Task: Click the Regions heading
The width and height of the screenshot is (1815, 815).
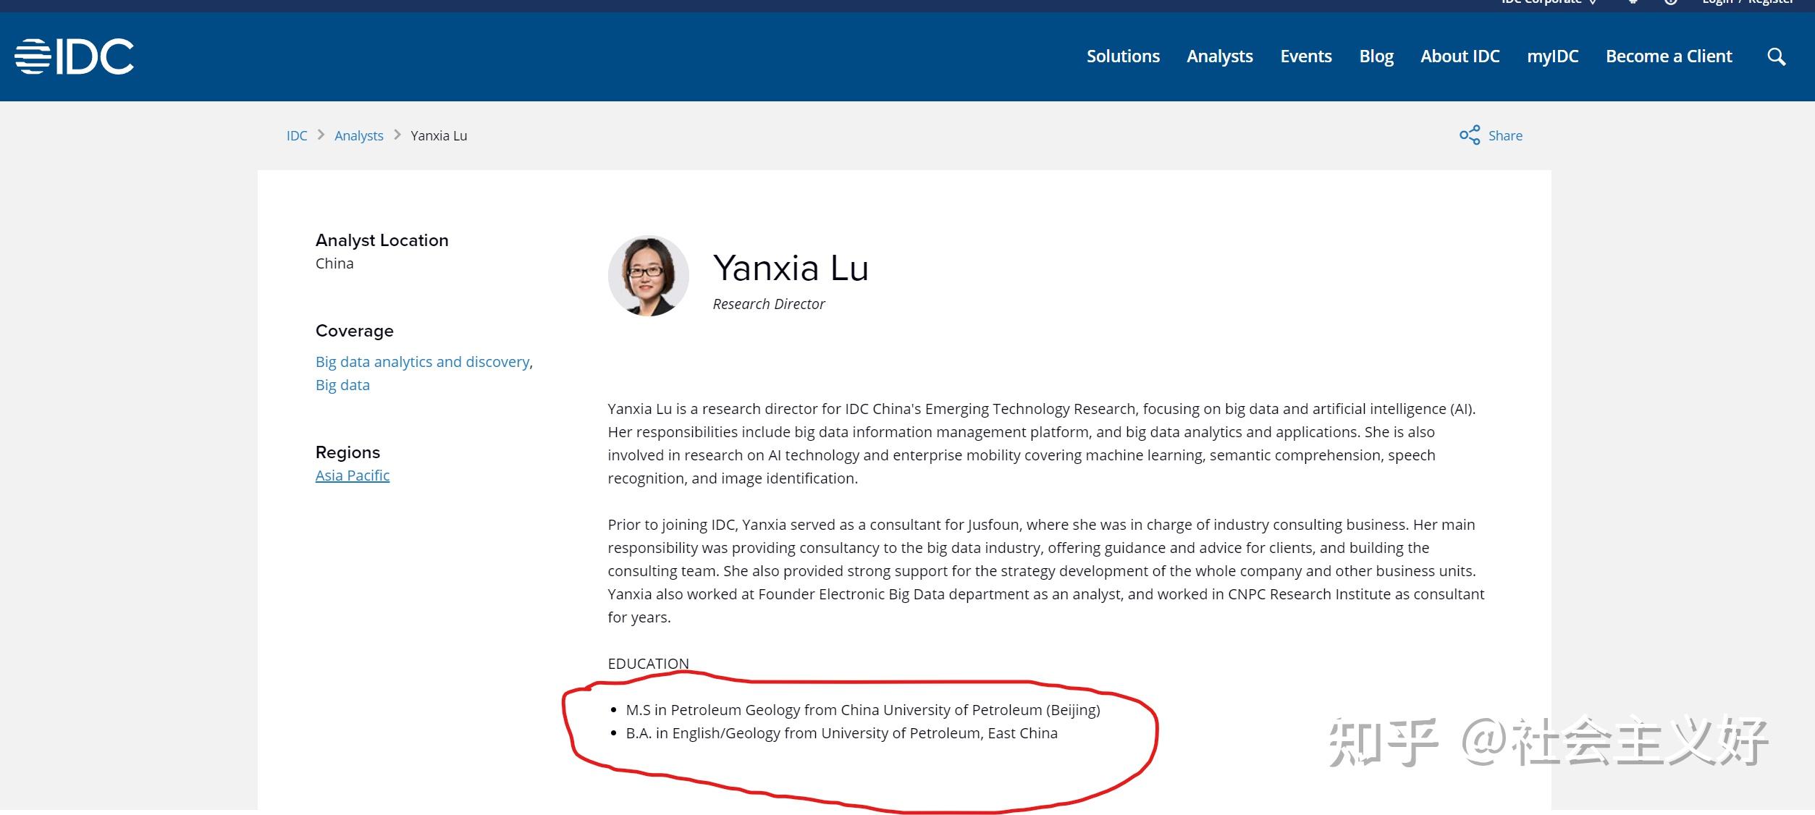Action: pyautogui.click(x=348, y=452)
